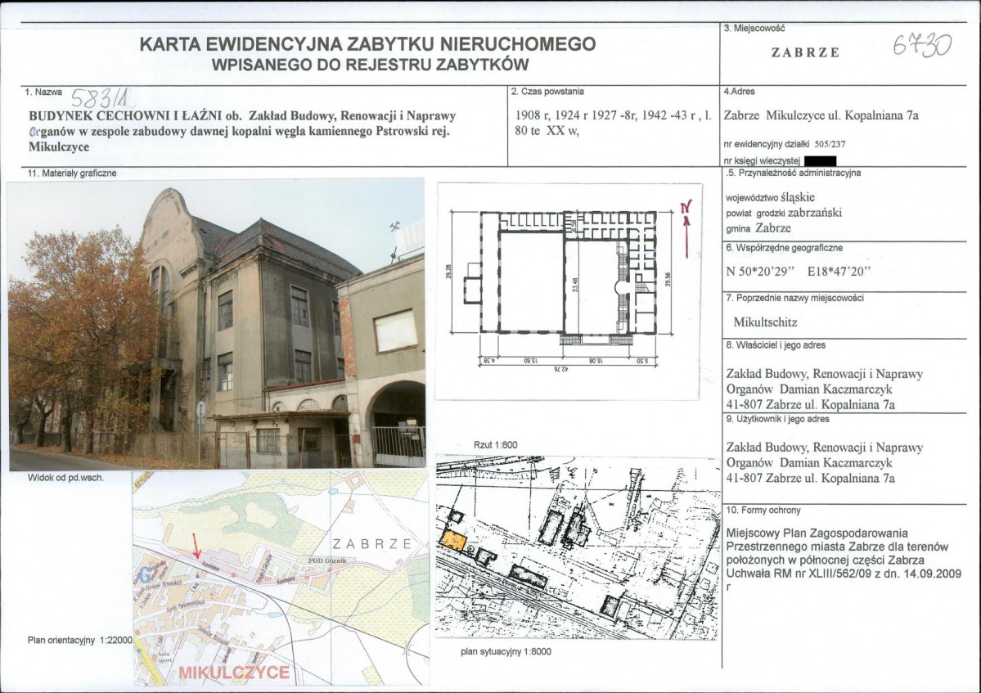Click the address Zabrze Mikulczyce ul. Kopalniana 7a
The height and width of the screenshot is (693, 981).
click(x=821, y=115)
